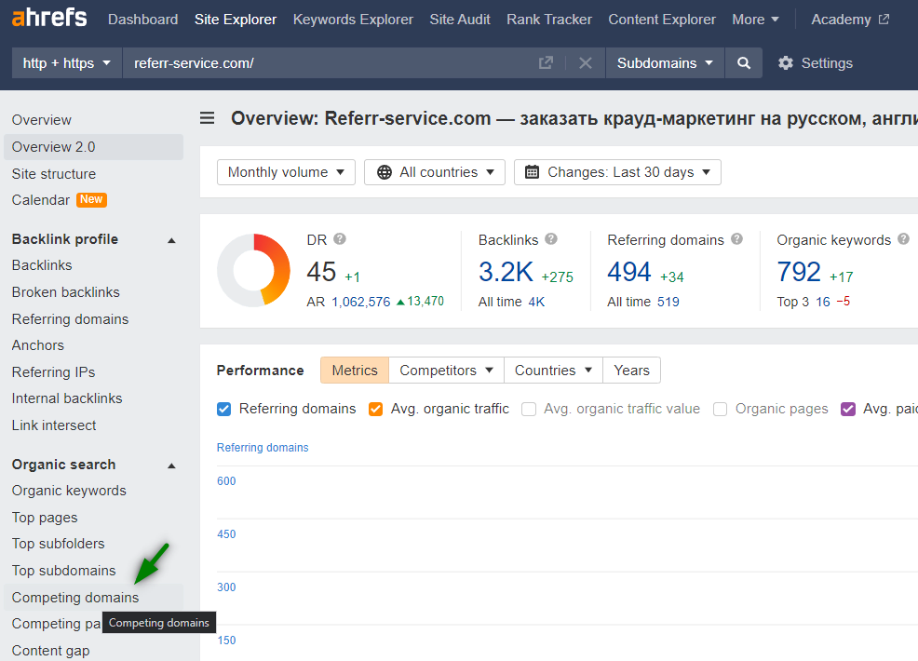Open Link intersect report
Image resolution: width=918 pixels, height=661 pixels.
(54, 425)
